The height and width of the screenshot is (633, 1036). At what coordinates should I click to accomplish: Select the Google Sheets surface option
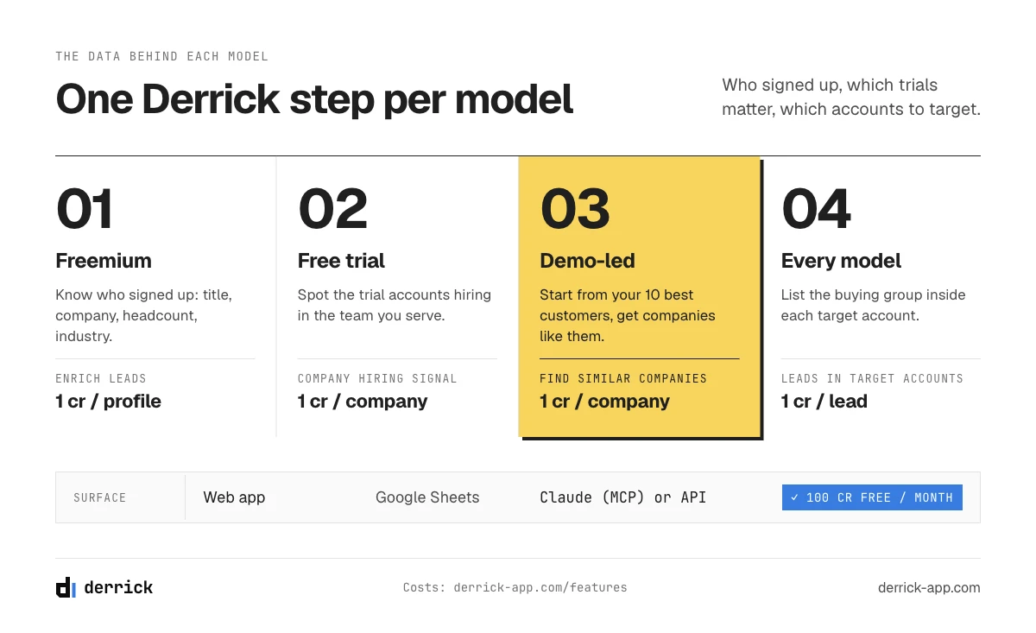(427, 497)
